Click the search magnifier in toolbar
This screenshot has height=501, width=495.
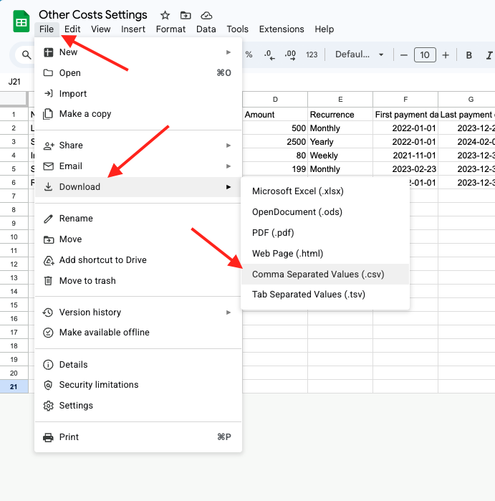tap(27, 55)
